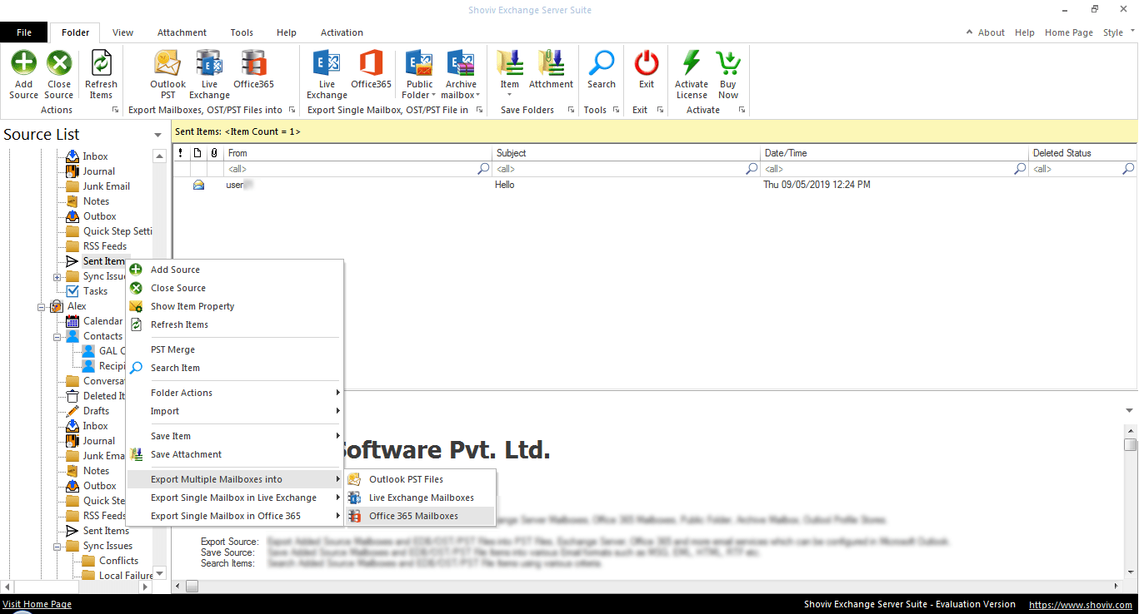Viewport: 1139px width, 614px height.
Task: Open the Activate group dialog launcher
Action: tap(742, 110)
